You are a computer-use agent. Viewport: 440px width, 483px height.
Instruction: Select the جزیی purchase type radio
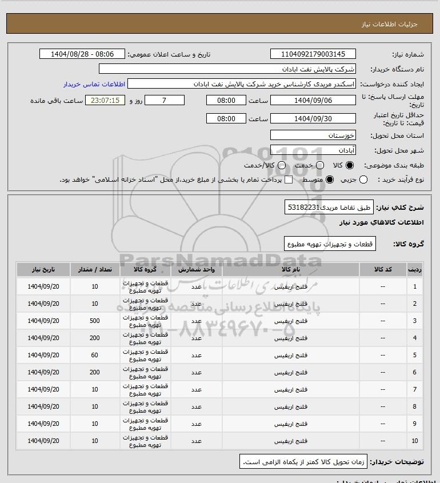pos(363,179)
